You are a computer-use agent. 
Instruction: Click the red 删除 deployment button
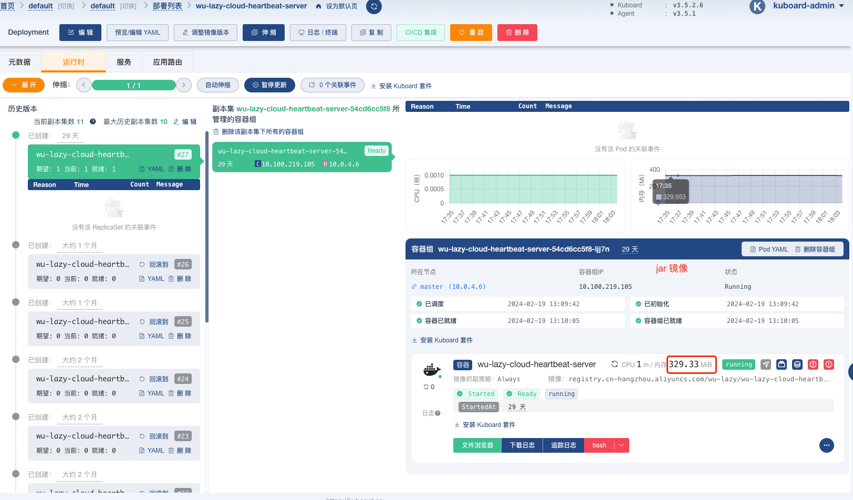[x=517, y=33]
